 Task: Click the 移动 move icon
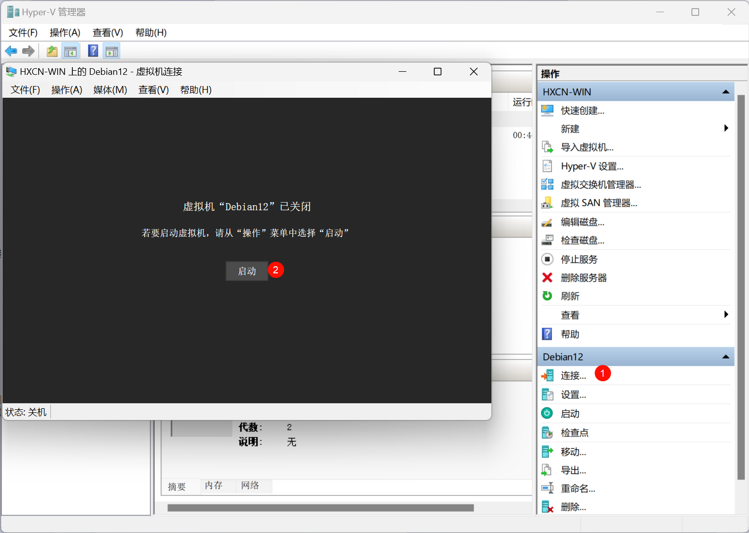[547, 452]
